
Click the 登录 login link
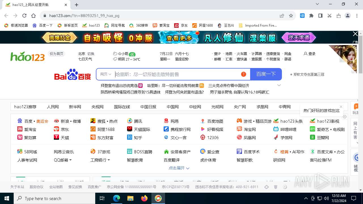point(310,54)
